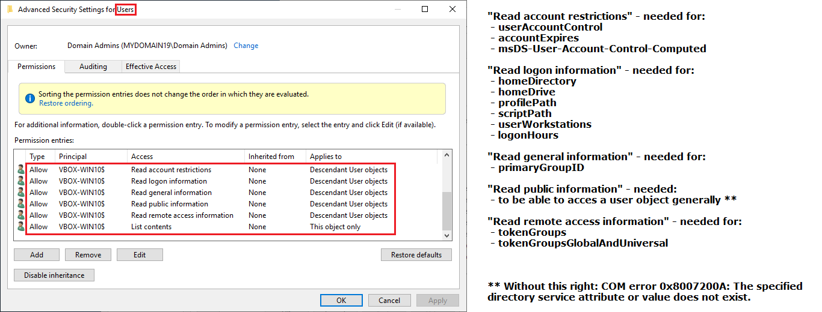Sort entries by Principal column header

click(90, 157)
